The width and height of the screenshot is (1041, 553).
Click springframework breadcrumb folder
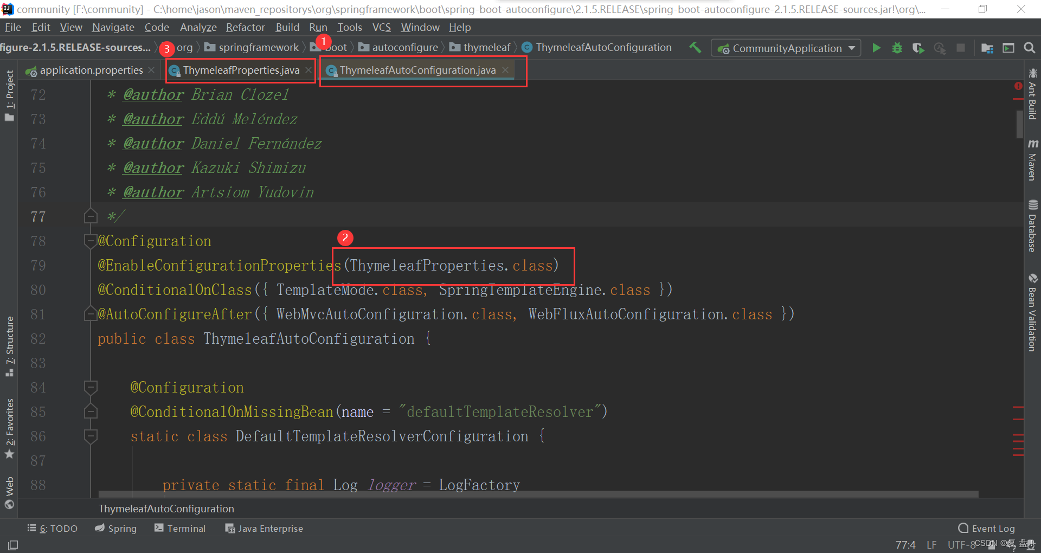click(252, 48)
